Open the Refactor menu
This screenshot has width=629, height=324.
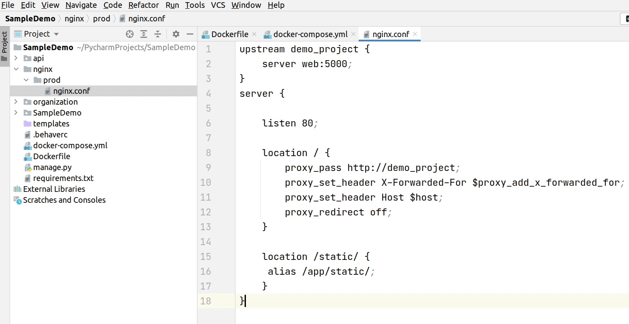tap(143, 5)
